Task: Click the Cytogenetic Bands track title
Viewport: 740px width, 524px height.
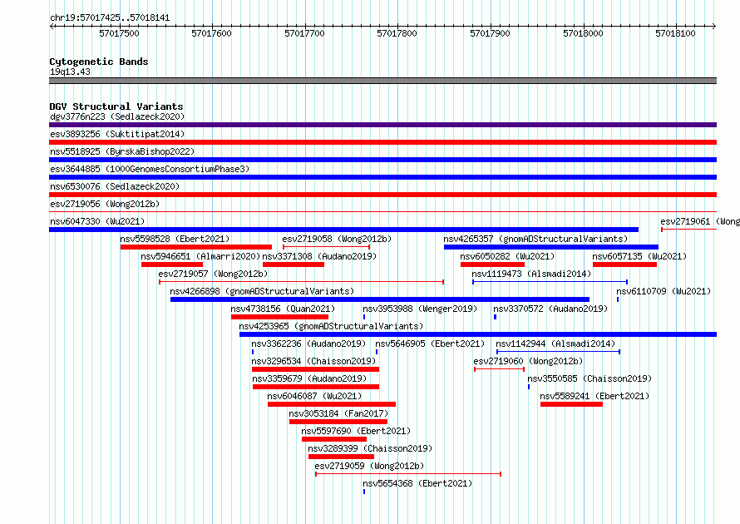Action: click(x=99, y=62)
